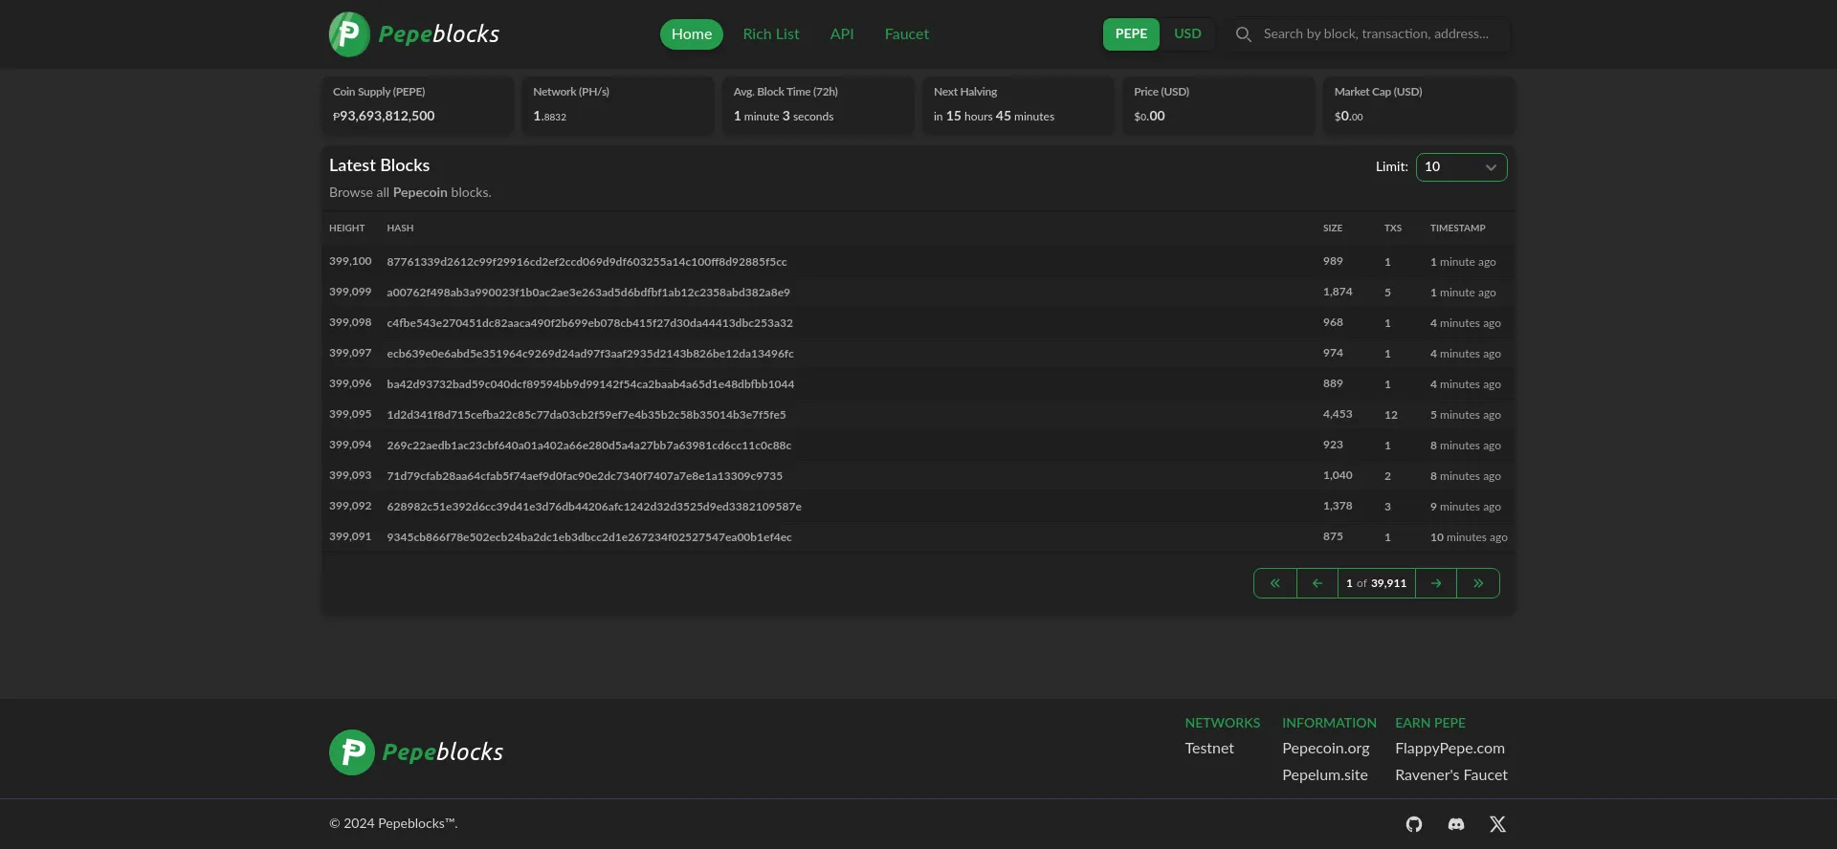Click the Pepeblocks logo in the header

(414, 34)
